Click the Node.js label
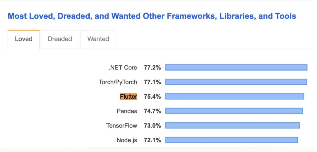Image resolution: width=317 pixels, height=152 pixels. tap(127, 140)
